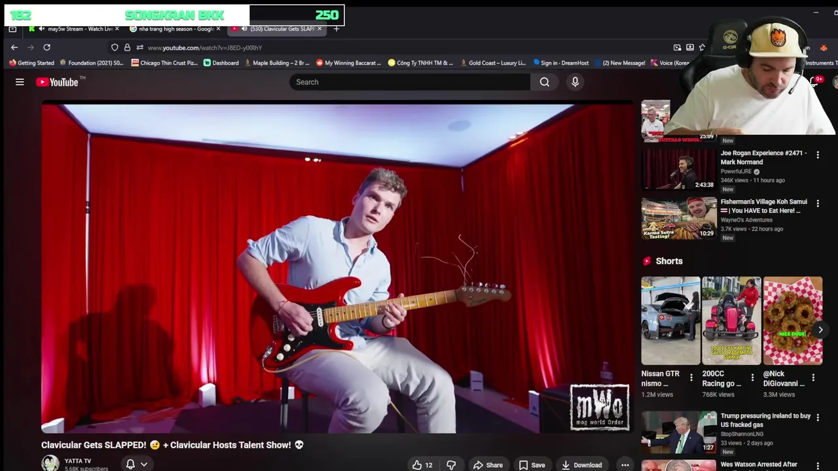Click PowerfulJRE channel name

[x=736, y=171]
